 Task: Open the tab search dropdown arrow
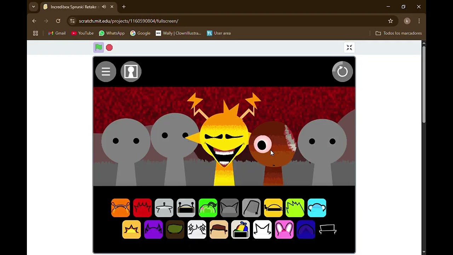[33, 7]
